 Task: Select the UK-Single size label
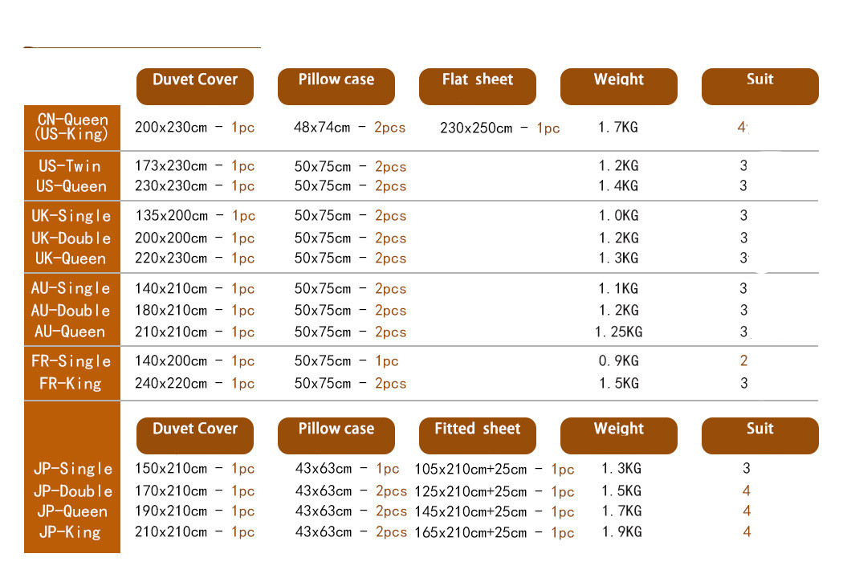pos(71,216)
